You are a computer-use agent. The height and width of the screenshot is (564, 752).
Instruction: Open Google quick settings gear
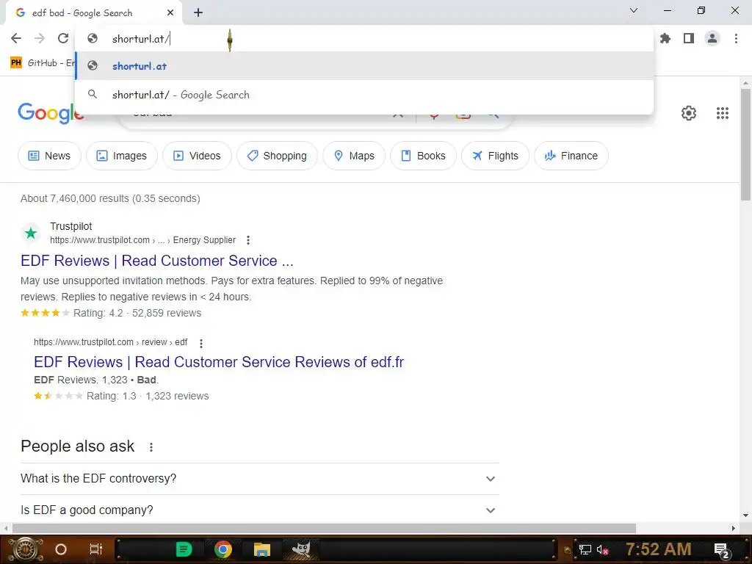coord(689,113)
